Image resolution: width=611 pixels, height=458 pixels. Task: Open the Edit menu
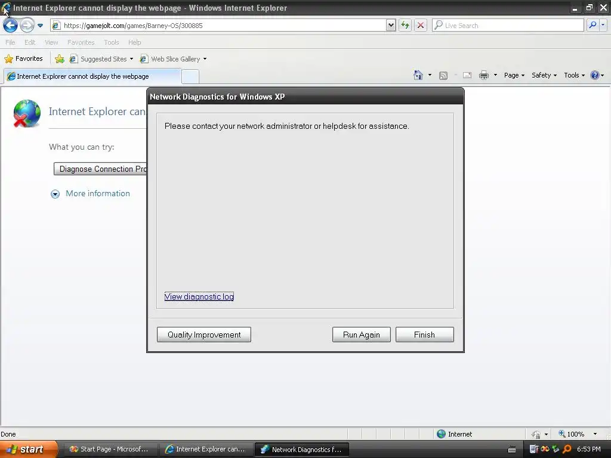(x=30, y=42)
